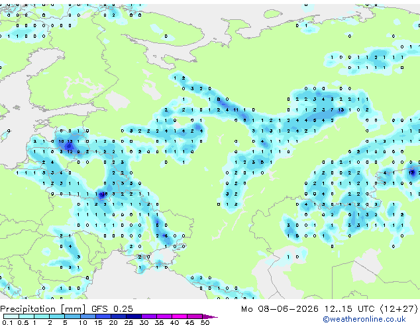The image size is (420, 325).
Task: Click the '50' legend scale label
Action: (x=205, y=322)
